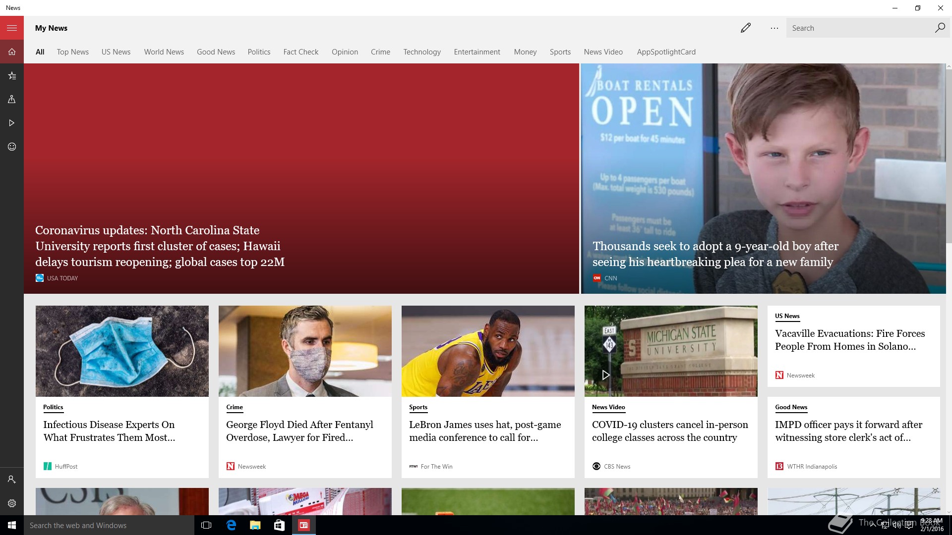This screenshot has height=535, width=952.
Task: Click the Crime category label on card
Action: [235, 407]
